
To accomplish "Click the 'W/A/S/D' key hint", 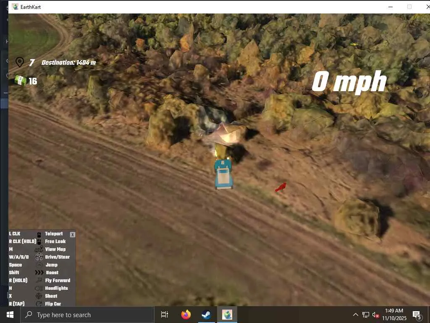I will (18, 257).
